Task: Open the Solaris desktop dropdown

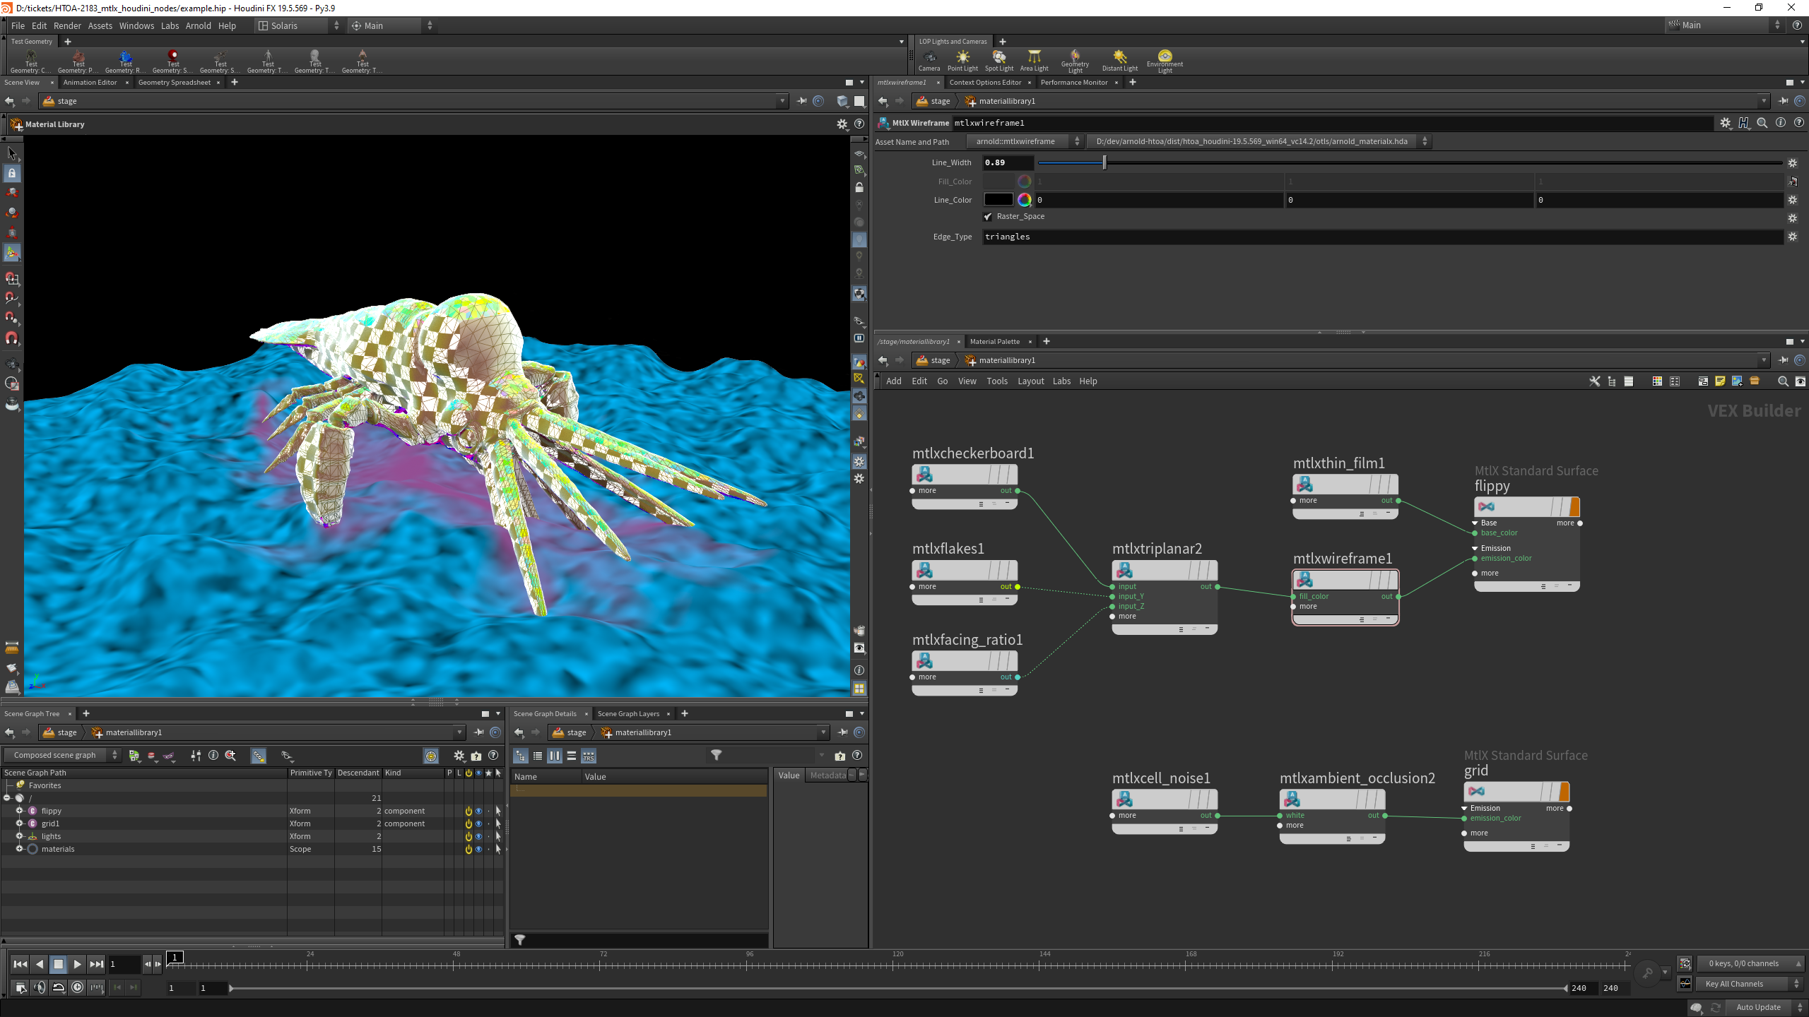Action: [297, 25]
